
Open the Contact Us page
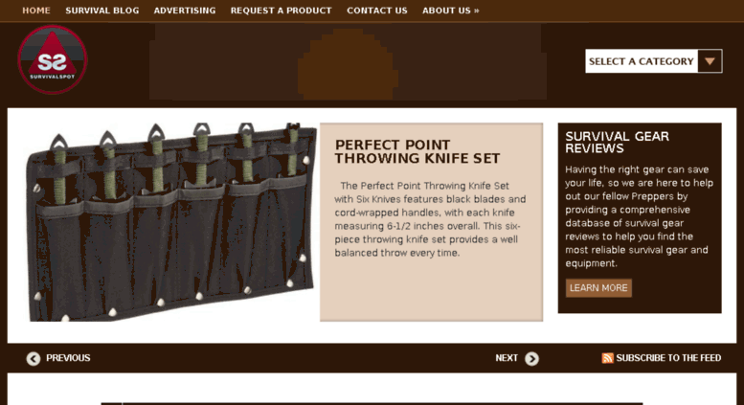pyautogui.click(x=376, y=11)
